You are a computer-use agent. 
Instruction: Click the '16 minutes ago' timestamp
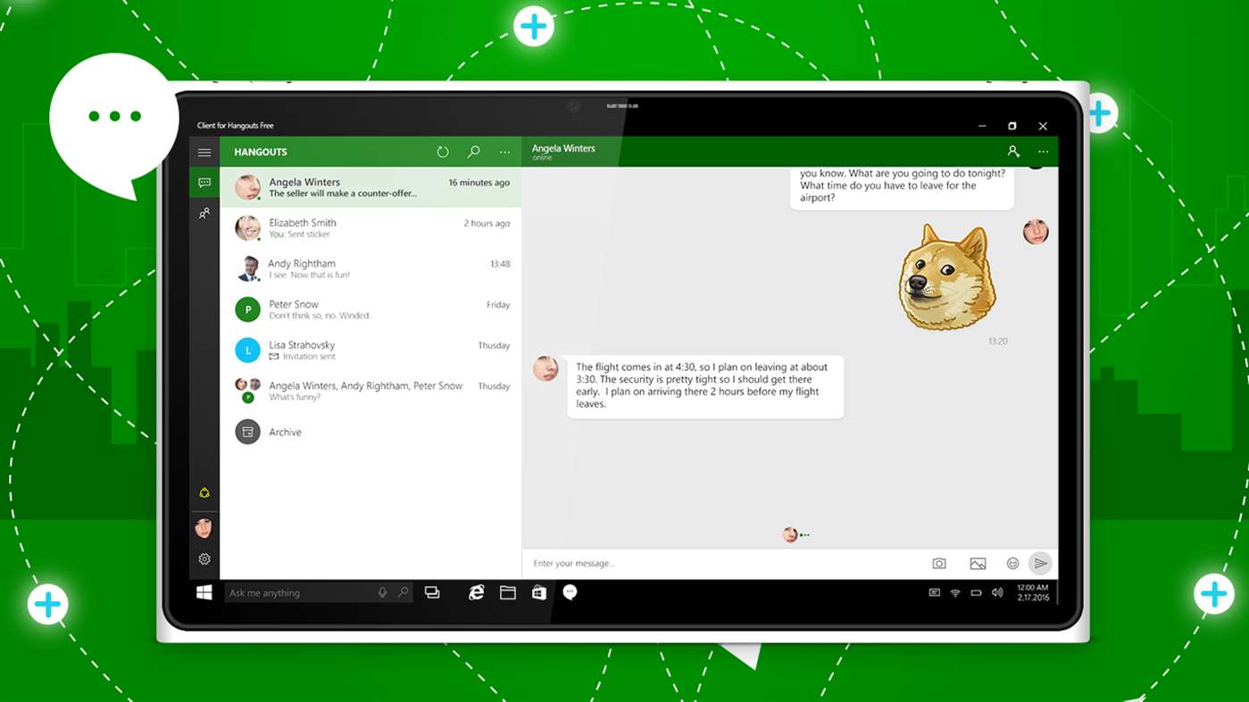point(479,183)
